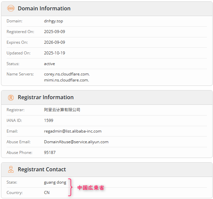Click the country code CN
The image size is (213, 199).
47,193
